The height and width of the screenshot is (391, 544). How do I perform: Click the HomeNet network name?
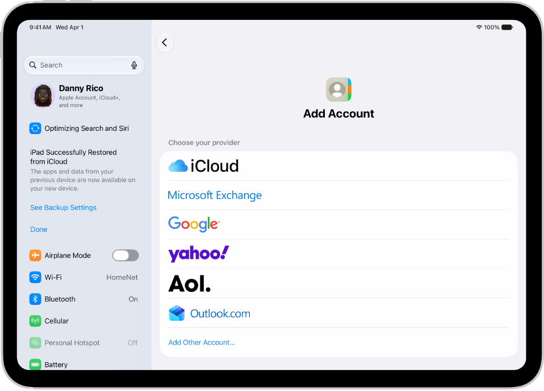tap(122, 278)
